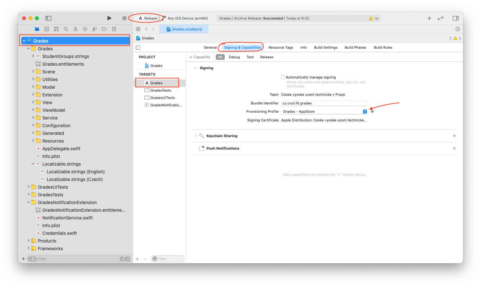Viewport: 481px width, 287px height.
Task: Remove the Push Notifications capability
Action: (454, 148)
